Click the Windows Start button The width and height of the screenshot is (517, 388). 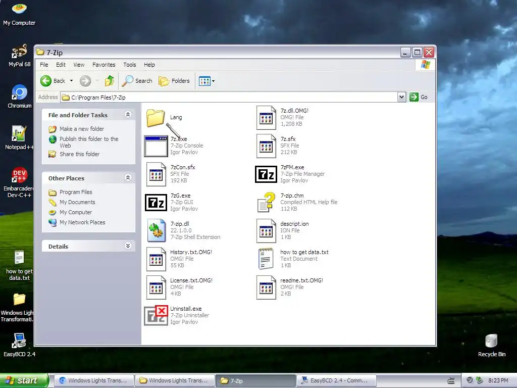coord(24,380)
